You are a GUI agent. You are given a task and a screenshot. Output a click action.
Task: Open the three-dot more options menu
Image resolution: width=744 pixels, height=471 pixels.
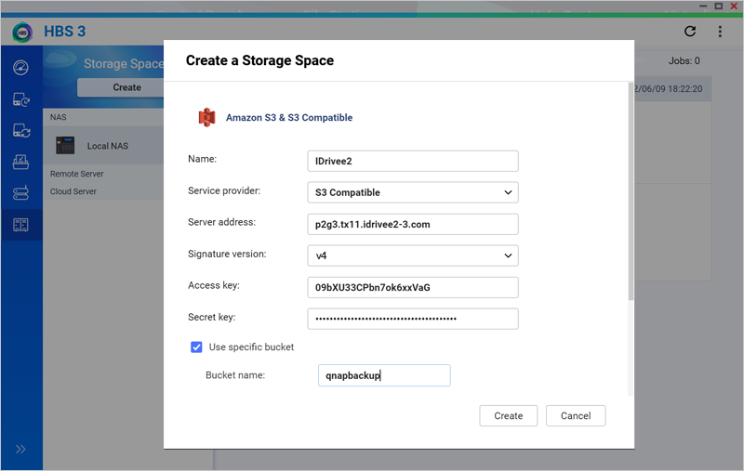[x=720, y=32]
